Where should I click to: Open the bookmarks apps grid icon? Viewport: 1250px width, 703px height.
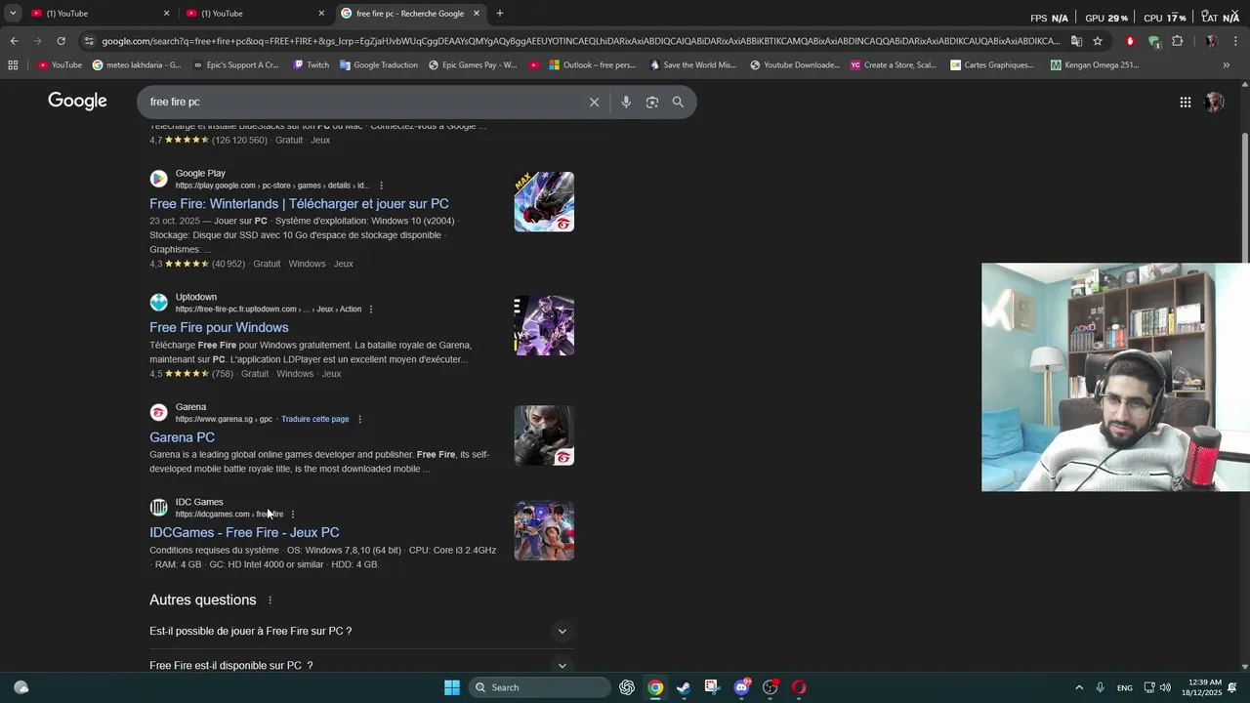click(x=13, y=65)
